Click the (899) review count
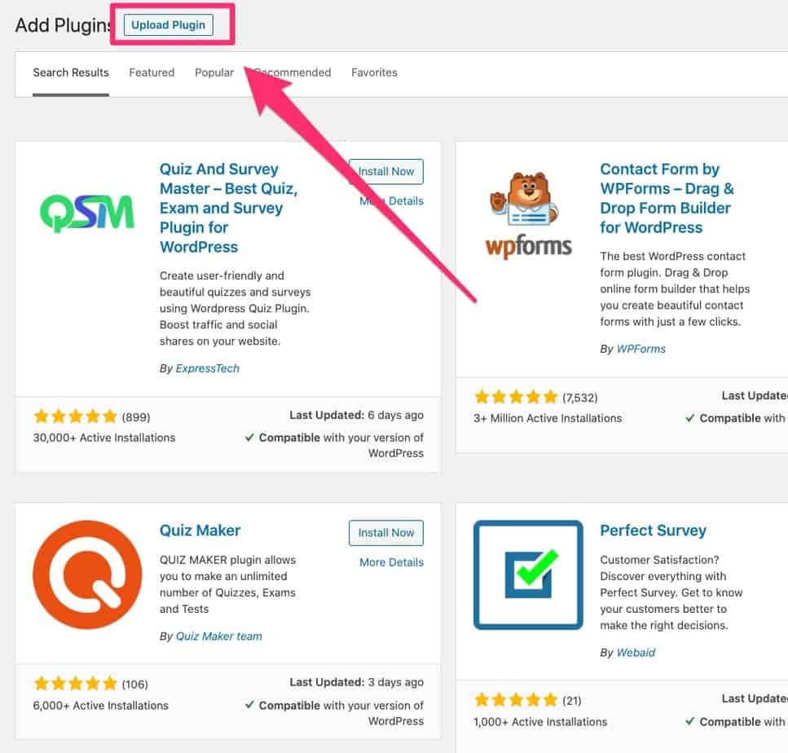This screenshot has width=788, height=753. tap(136, 417)
